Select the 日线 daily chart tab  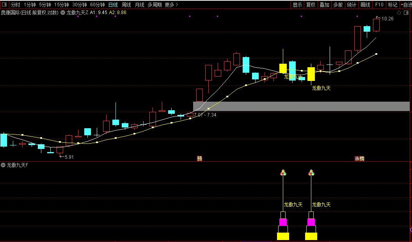pos(113,5)
